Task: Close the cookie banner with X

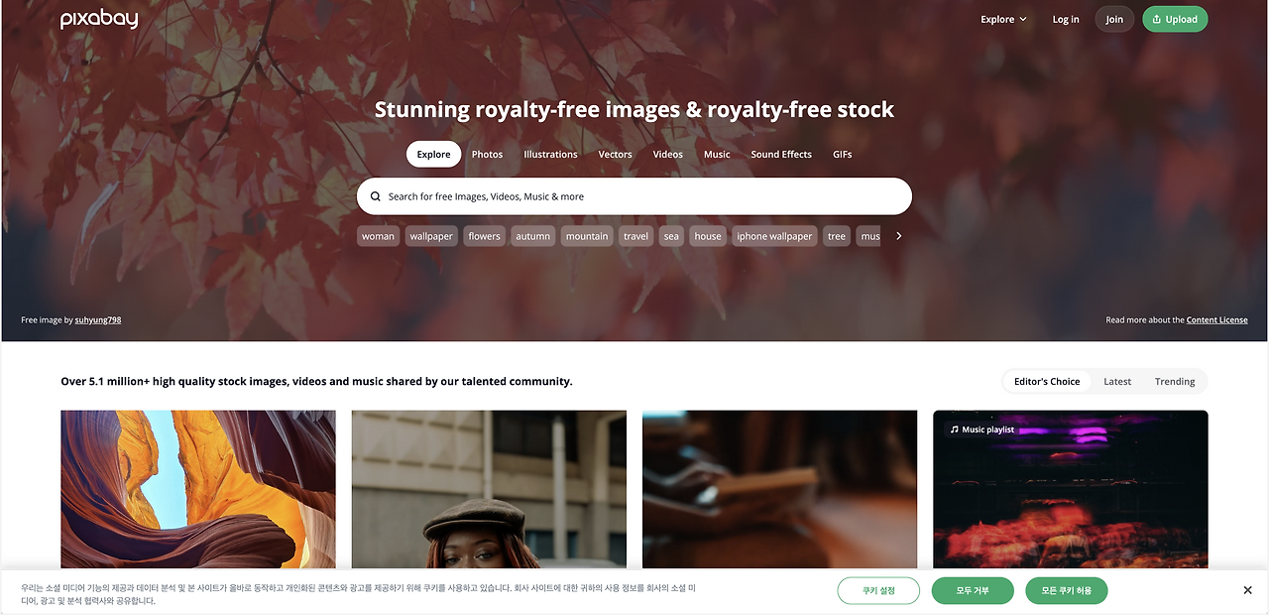Action: [x=1247, y=590]
